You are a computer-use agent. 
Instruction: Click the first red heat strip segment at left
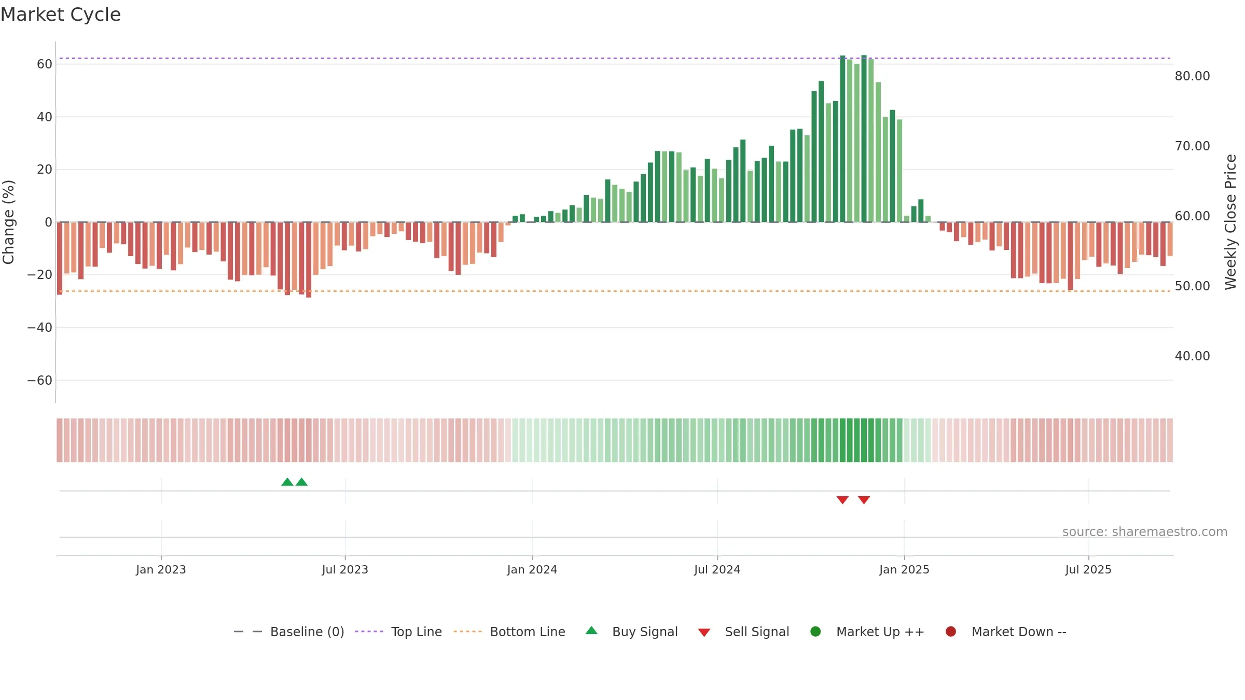60,440
